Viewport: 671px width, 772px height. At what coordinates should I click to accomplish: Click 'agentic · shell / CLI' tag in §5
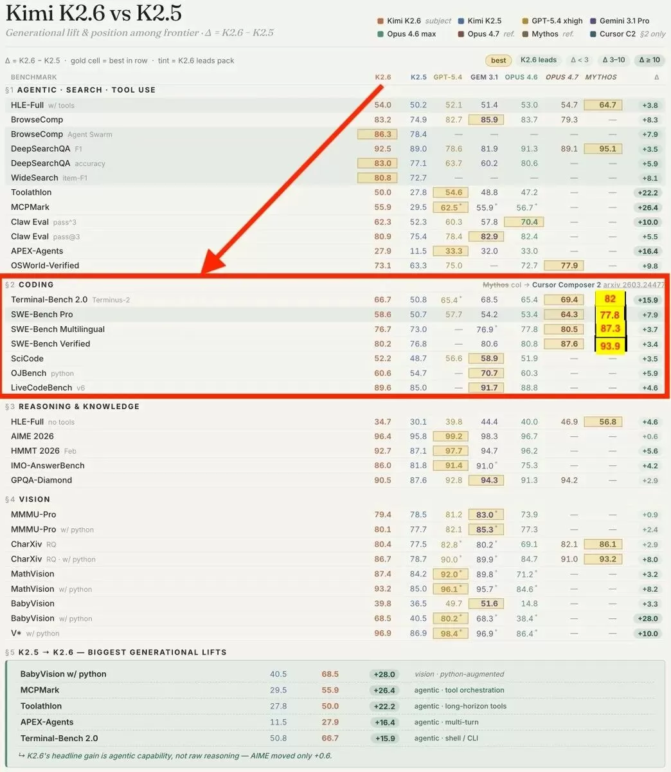pos(446,739)
